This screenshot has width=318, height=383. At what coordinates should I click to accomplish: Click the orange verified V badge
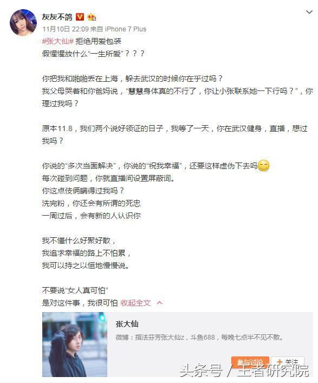pyautogui.click(x=80, y=17)
